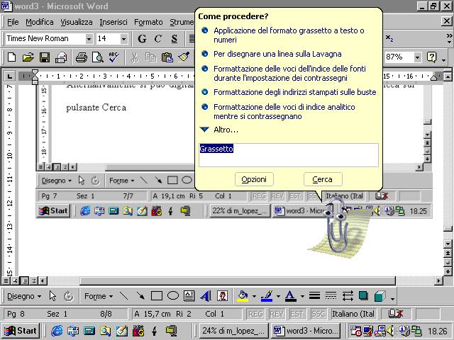Toggle EST extend selection on Pg 8 status bar

(297, 314)
